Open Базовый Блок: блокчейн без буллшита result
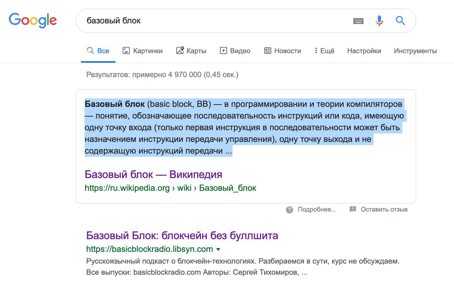Viewport: 454px width, 287px height. pos(182,236)
